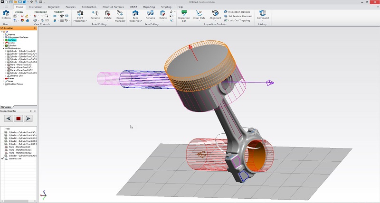380x203 pixels.
Task: Click Set Feature Dormant
Action: point(238,16)
